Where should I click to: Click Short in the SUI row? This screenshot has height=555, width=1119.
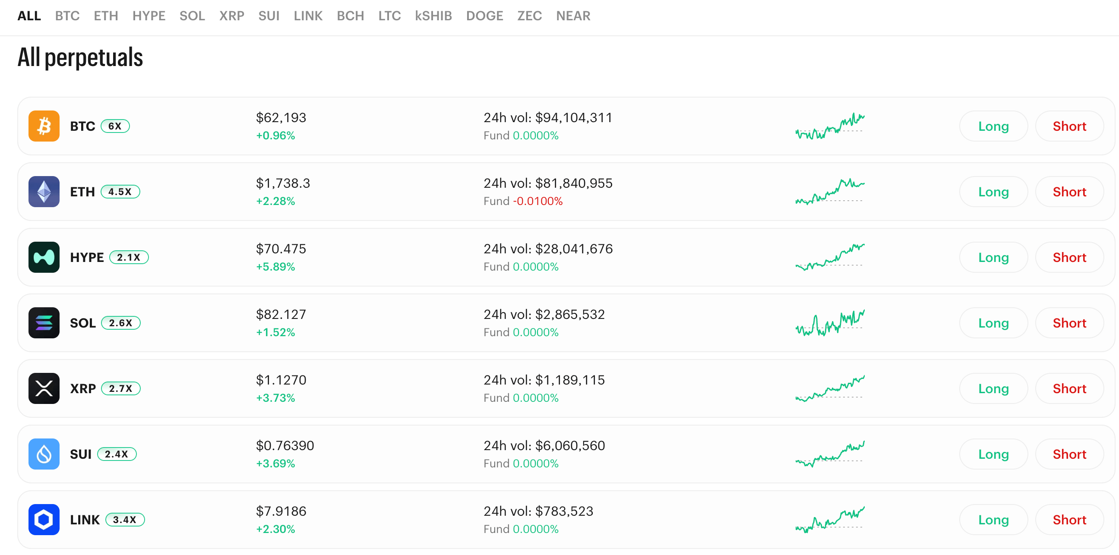(x=1069, y=454)
